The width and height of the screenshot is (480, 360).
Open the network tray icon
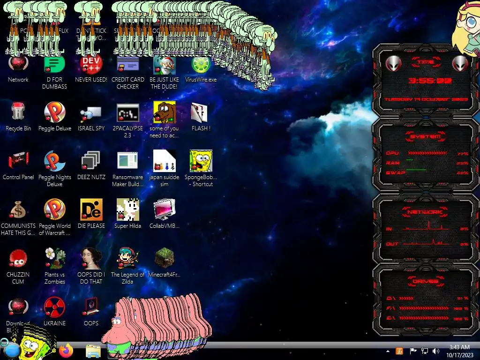(425, 351)
